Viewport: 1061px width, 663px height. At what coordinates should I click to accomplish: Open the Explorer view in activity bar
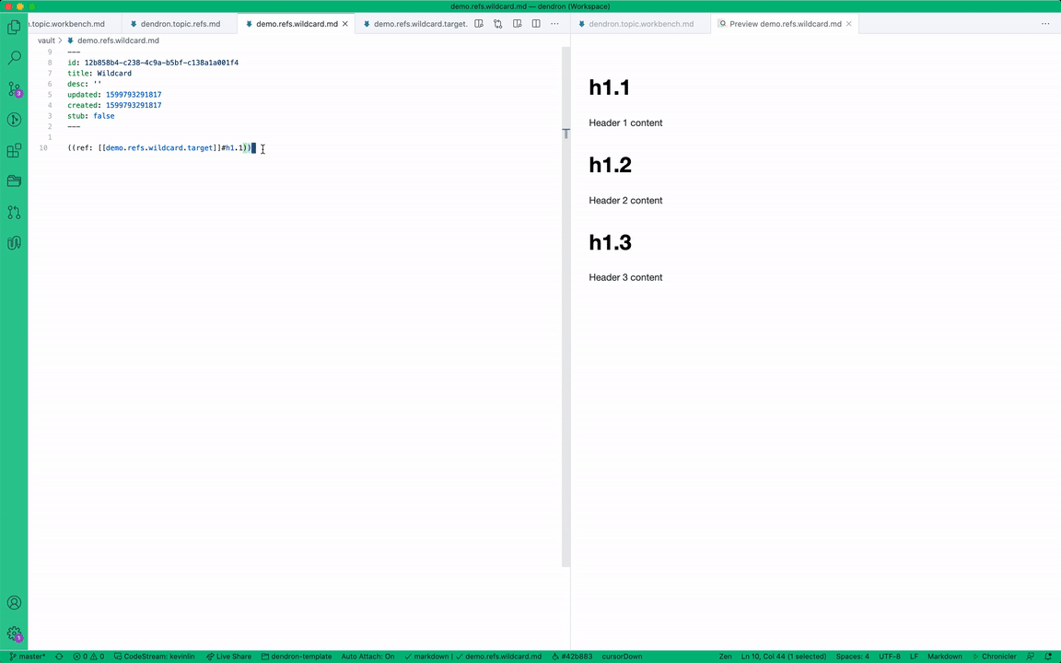tap(14, 28)
